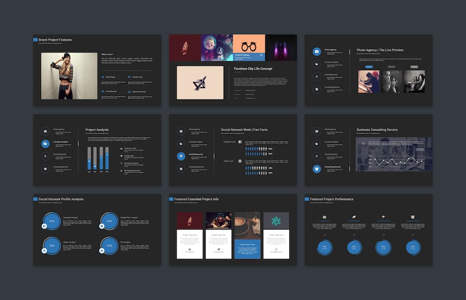Click the blue umbrella icon in Fan Facts slide

181,156
